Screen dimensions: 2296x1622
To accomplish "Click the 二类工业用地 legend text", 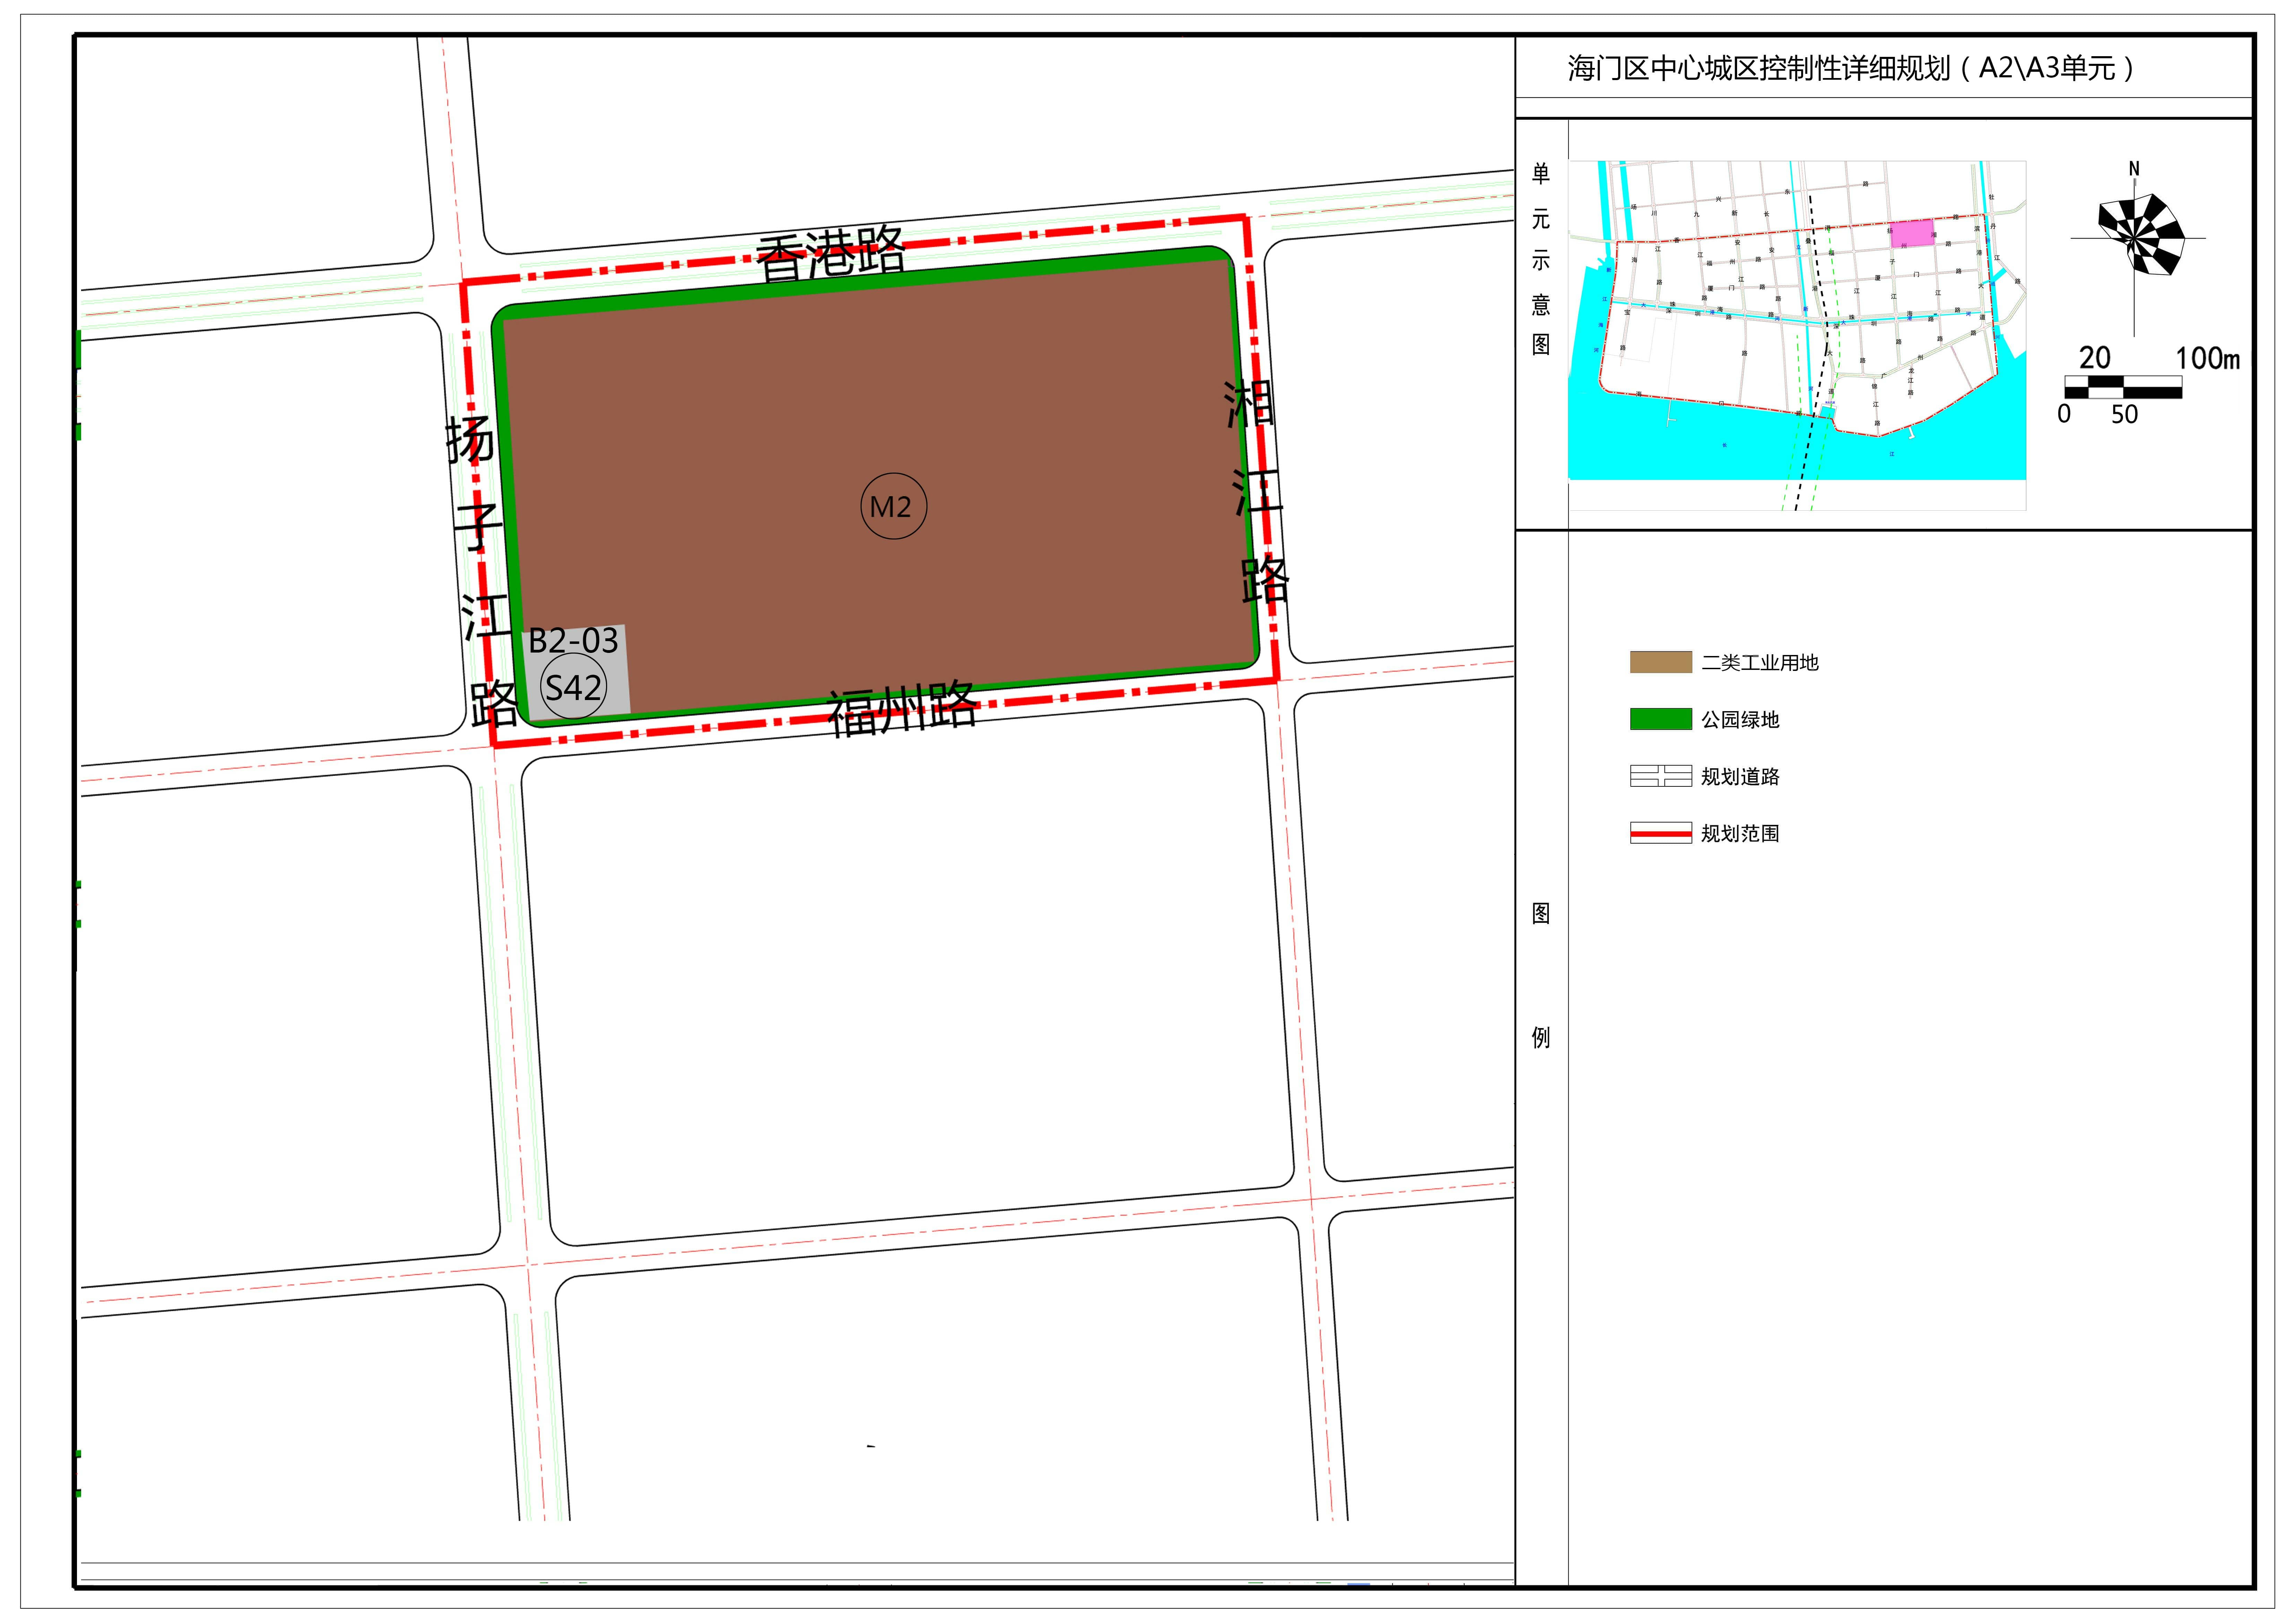I will pos(1760,663).
